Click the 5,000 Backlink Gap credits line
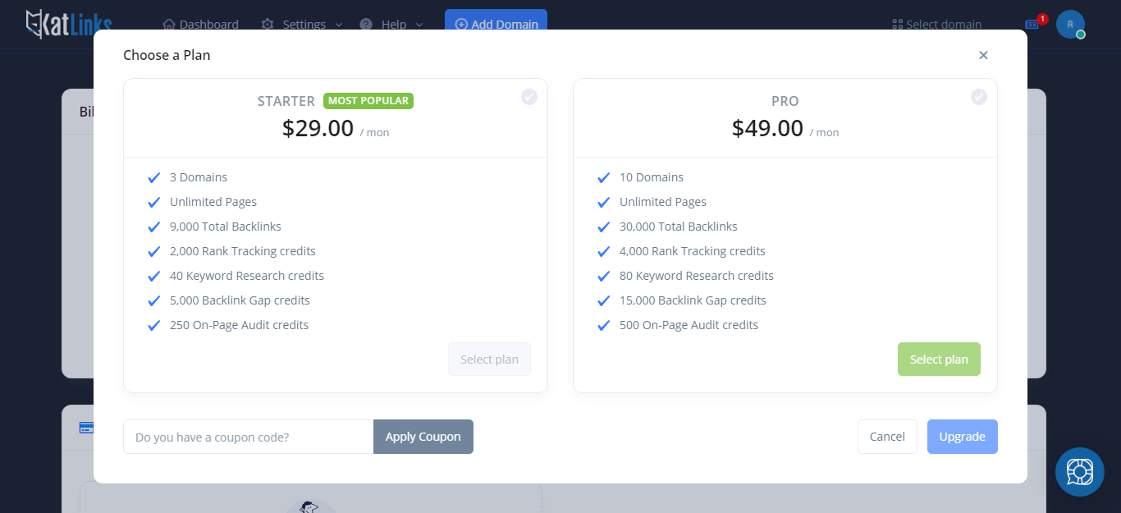Viewport: 1121px width, 513px height. click(x=240, y=300)
